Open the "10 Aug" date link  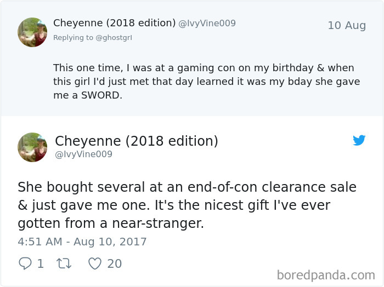tap(346, 25)
